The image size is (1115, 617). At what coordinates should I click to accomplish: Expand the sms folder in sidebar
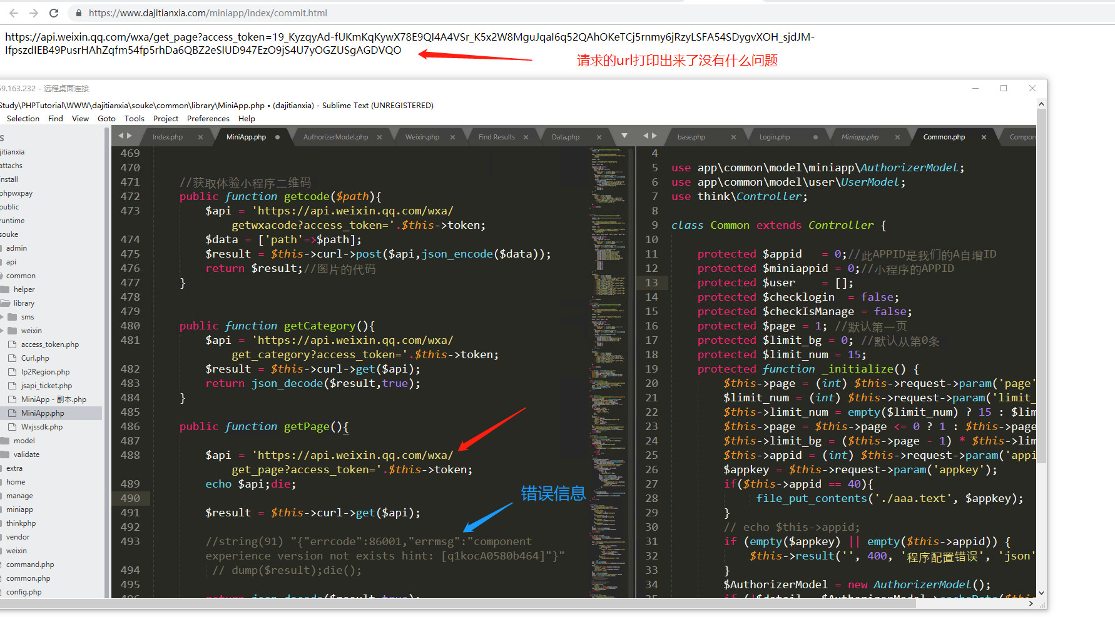[x=3, y=317]
